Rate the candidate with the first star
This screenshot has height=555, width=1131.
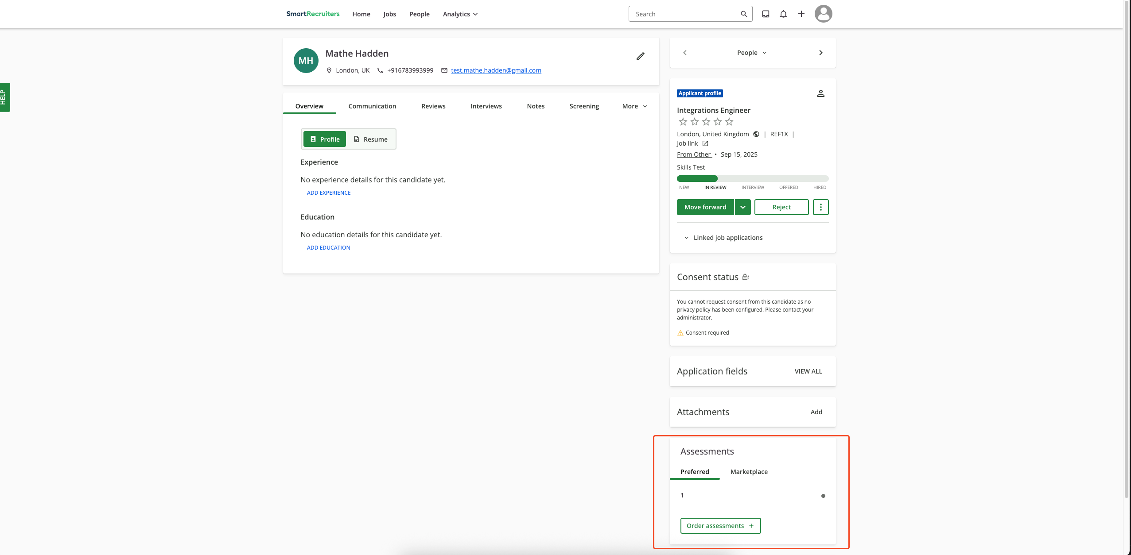click(684, 121)
